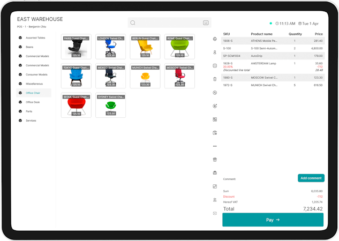Click the Price column header
Image resolution: width=339 pixels, height=241 pixels.
[x=319, y=34]
